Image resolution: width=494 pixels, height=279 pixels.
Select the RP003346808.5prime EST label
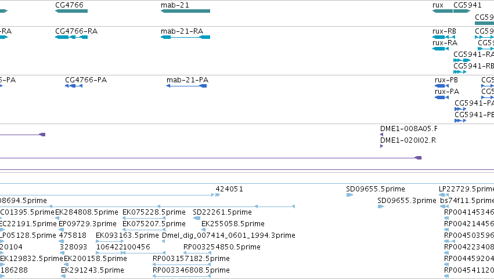click(191, 271)
